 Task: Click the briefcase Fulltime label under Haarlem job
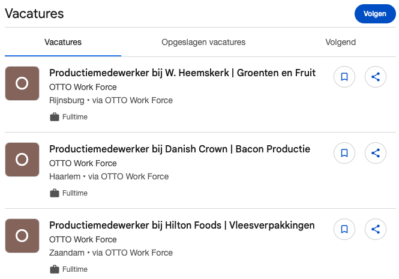click(x=68, y=193)
